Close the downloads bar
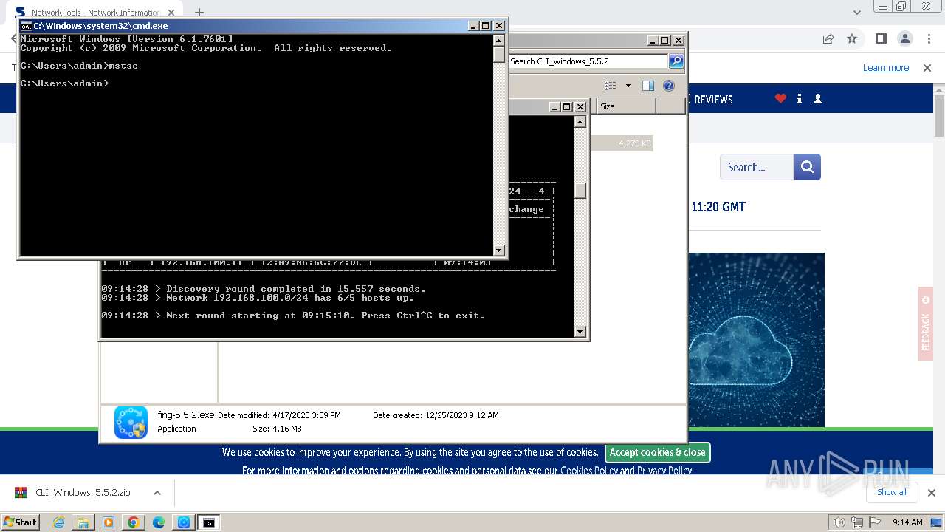The height and width of the screenshot is (532, 945). point(931,493)
